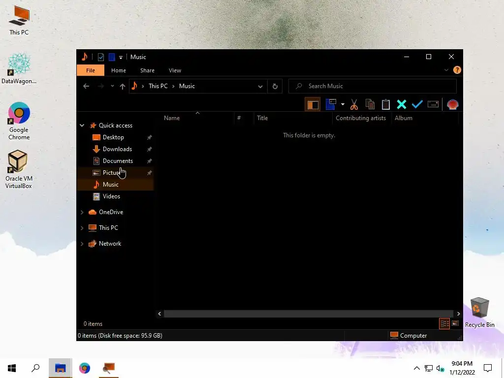Click the New folder quick access icon
The width and height of the screenshot is (504, 378).
(x=112, y=57)
